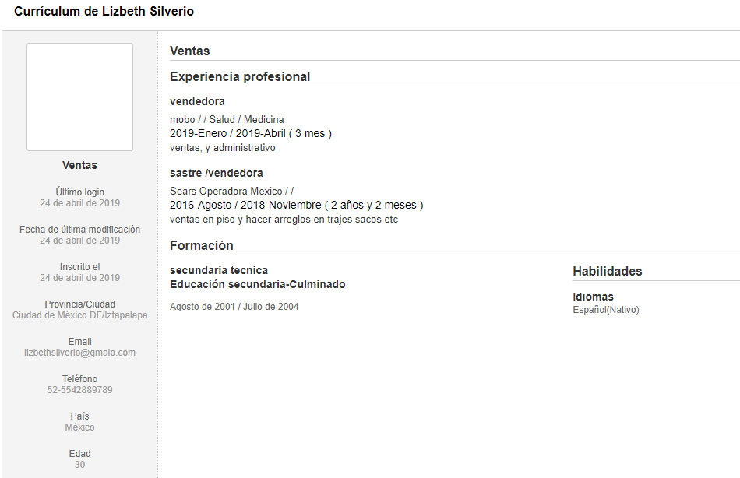This screenshot has height=478, width=740.
Task: Click the 'sastre /vendedora' job title
Action: coord(217,173)
